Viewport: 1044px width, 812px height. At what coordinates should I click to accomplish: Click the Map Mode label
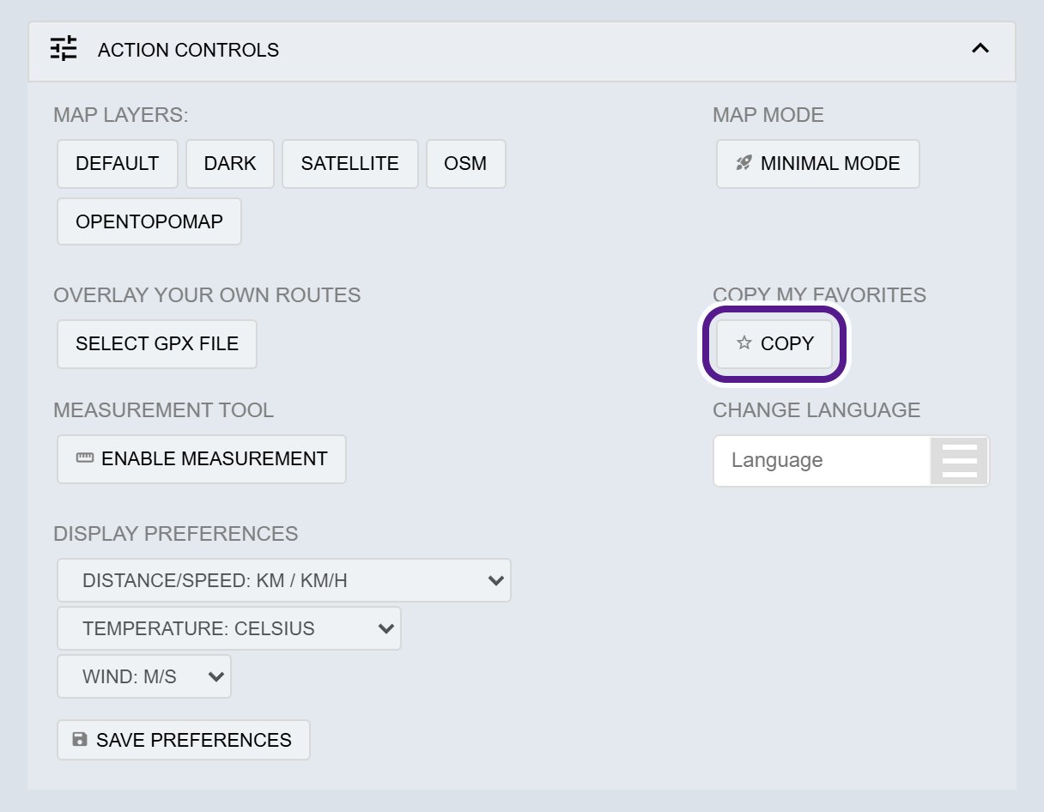pos(768,115)
